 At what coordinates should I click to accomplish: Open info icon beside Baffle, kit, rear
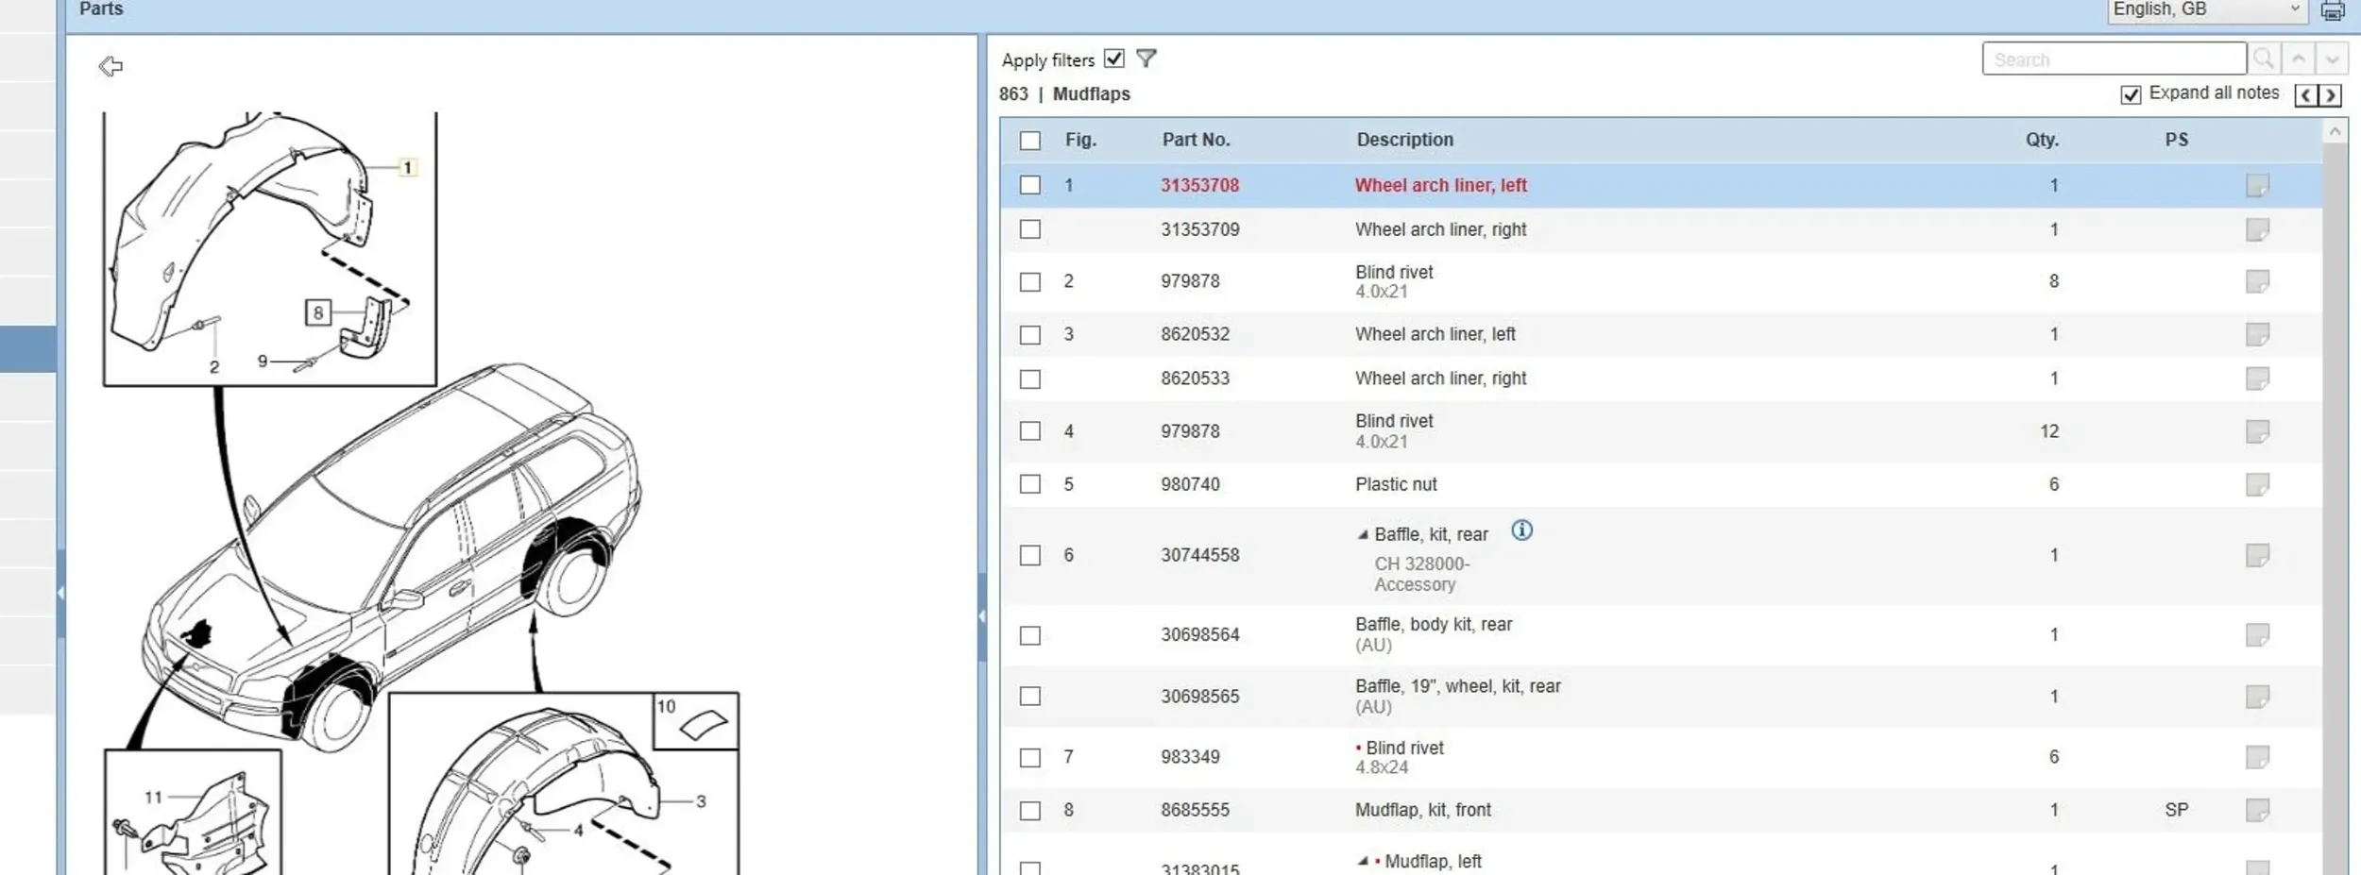(x=1521, y=531)
